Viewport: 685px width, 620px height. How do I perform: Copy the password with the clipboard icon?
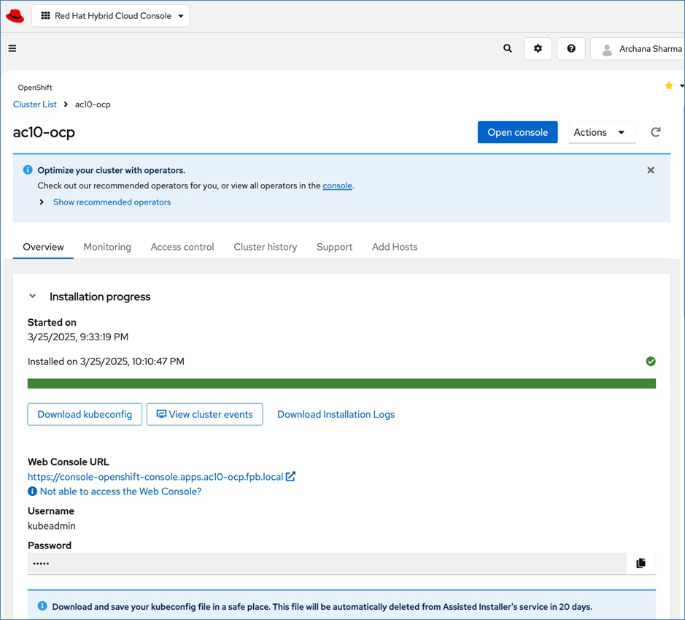pos(641,563)
